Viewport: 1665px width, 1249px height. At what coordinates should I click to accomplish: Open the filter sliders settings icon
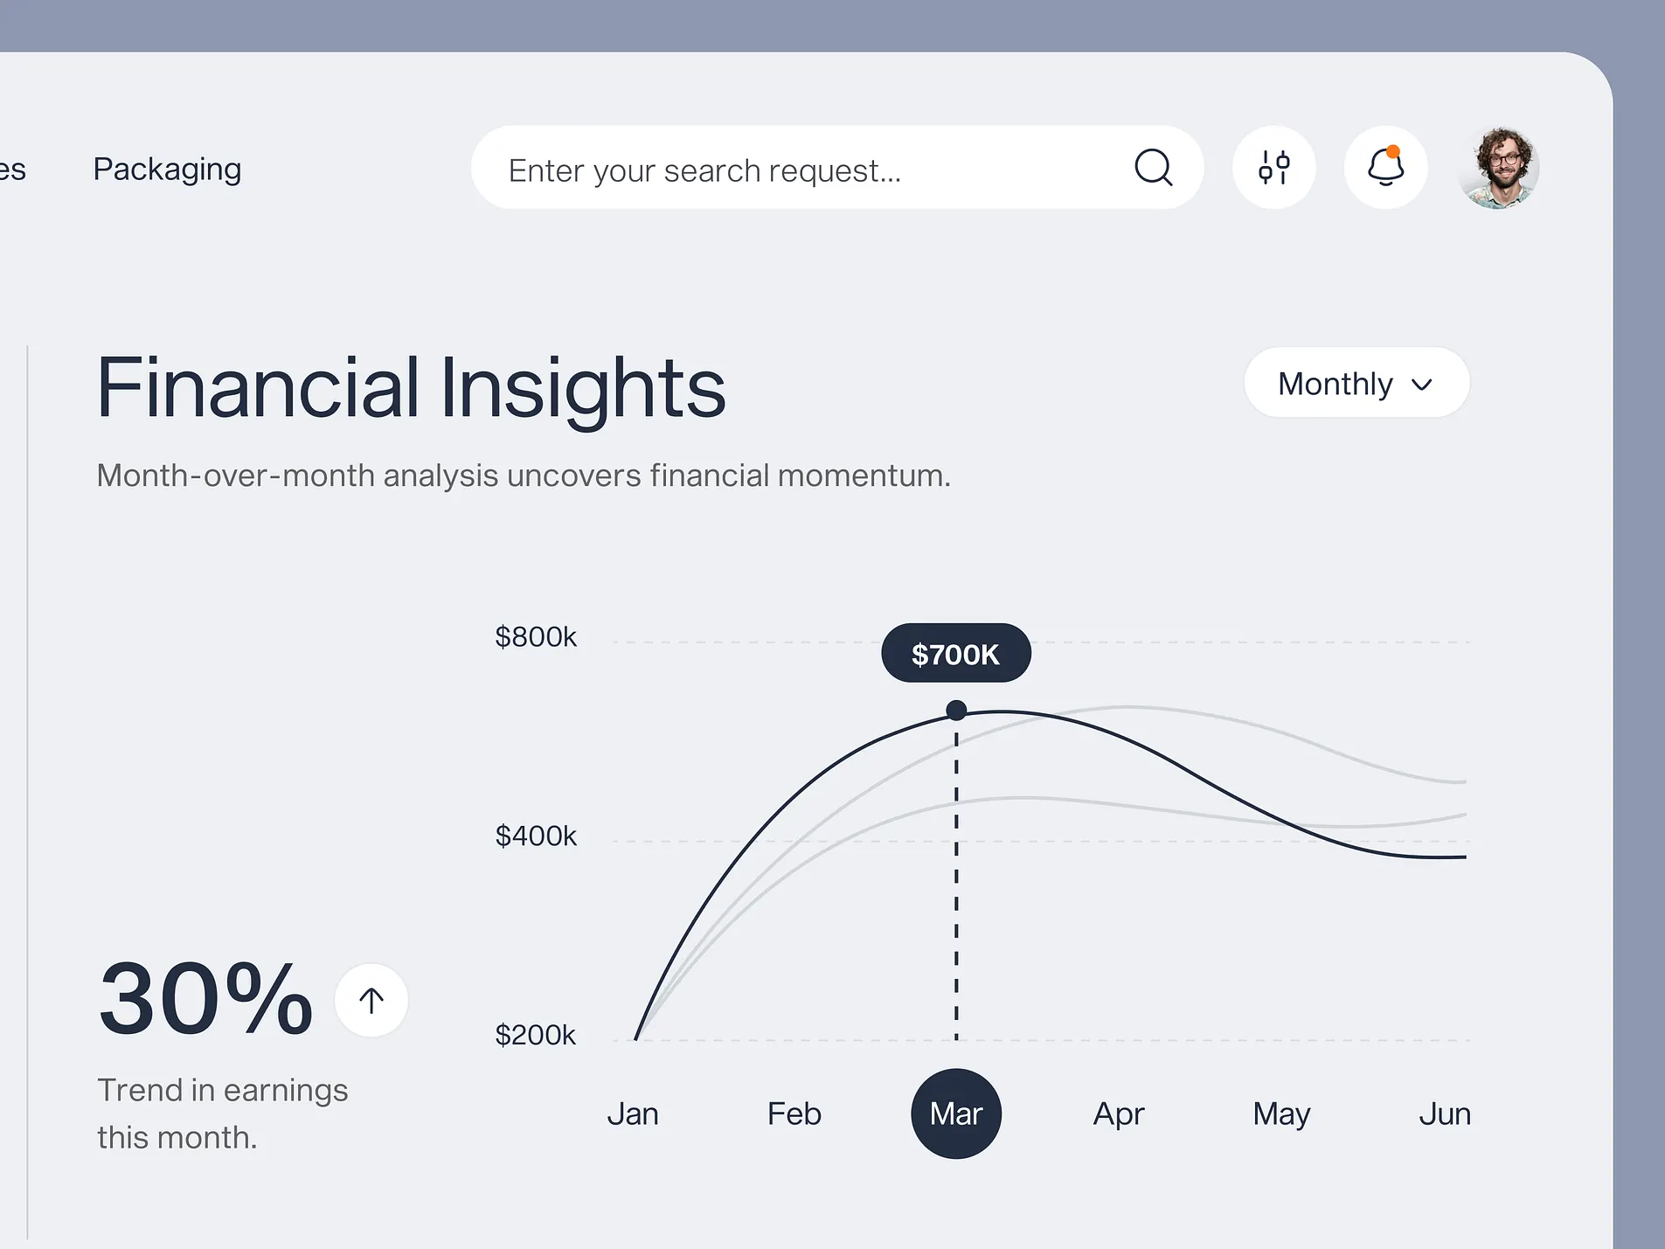(1273, 167)
